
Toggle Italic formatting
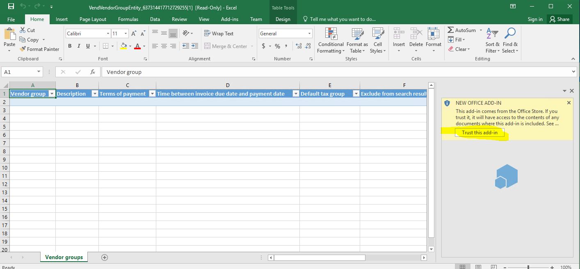[79, 46]
